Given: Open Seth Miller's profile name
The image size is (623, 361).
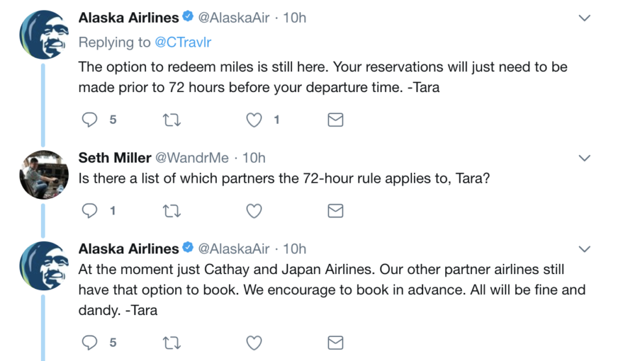Looking at the screenshot, I should click(x=114, y=158).
